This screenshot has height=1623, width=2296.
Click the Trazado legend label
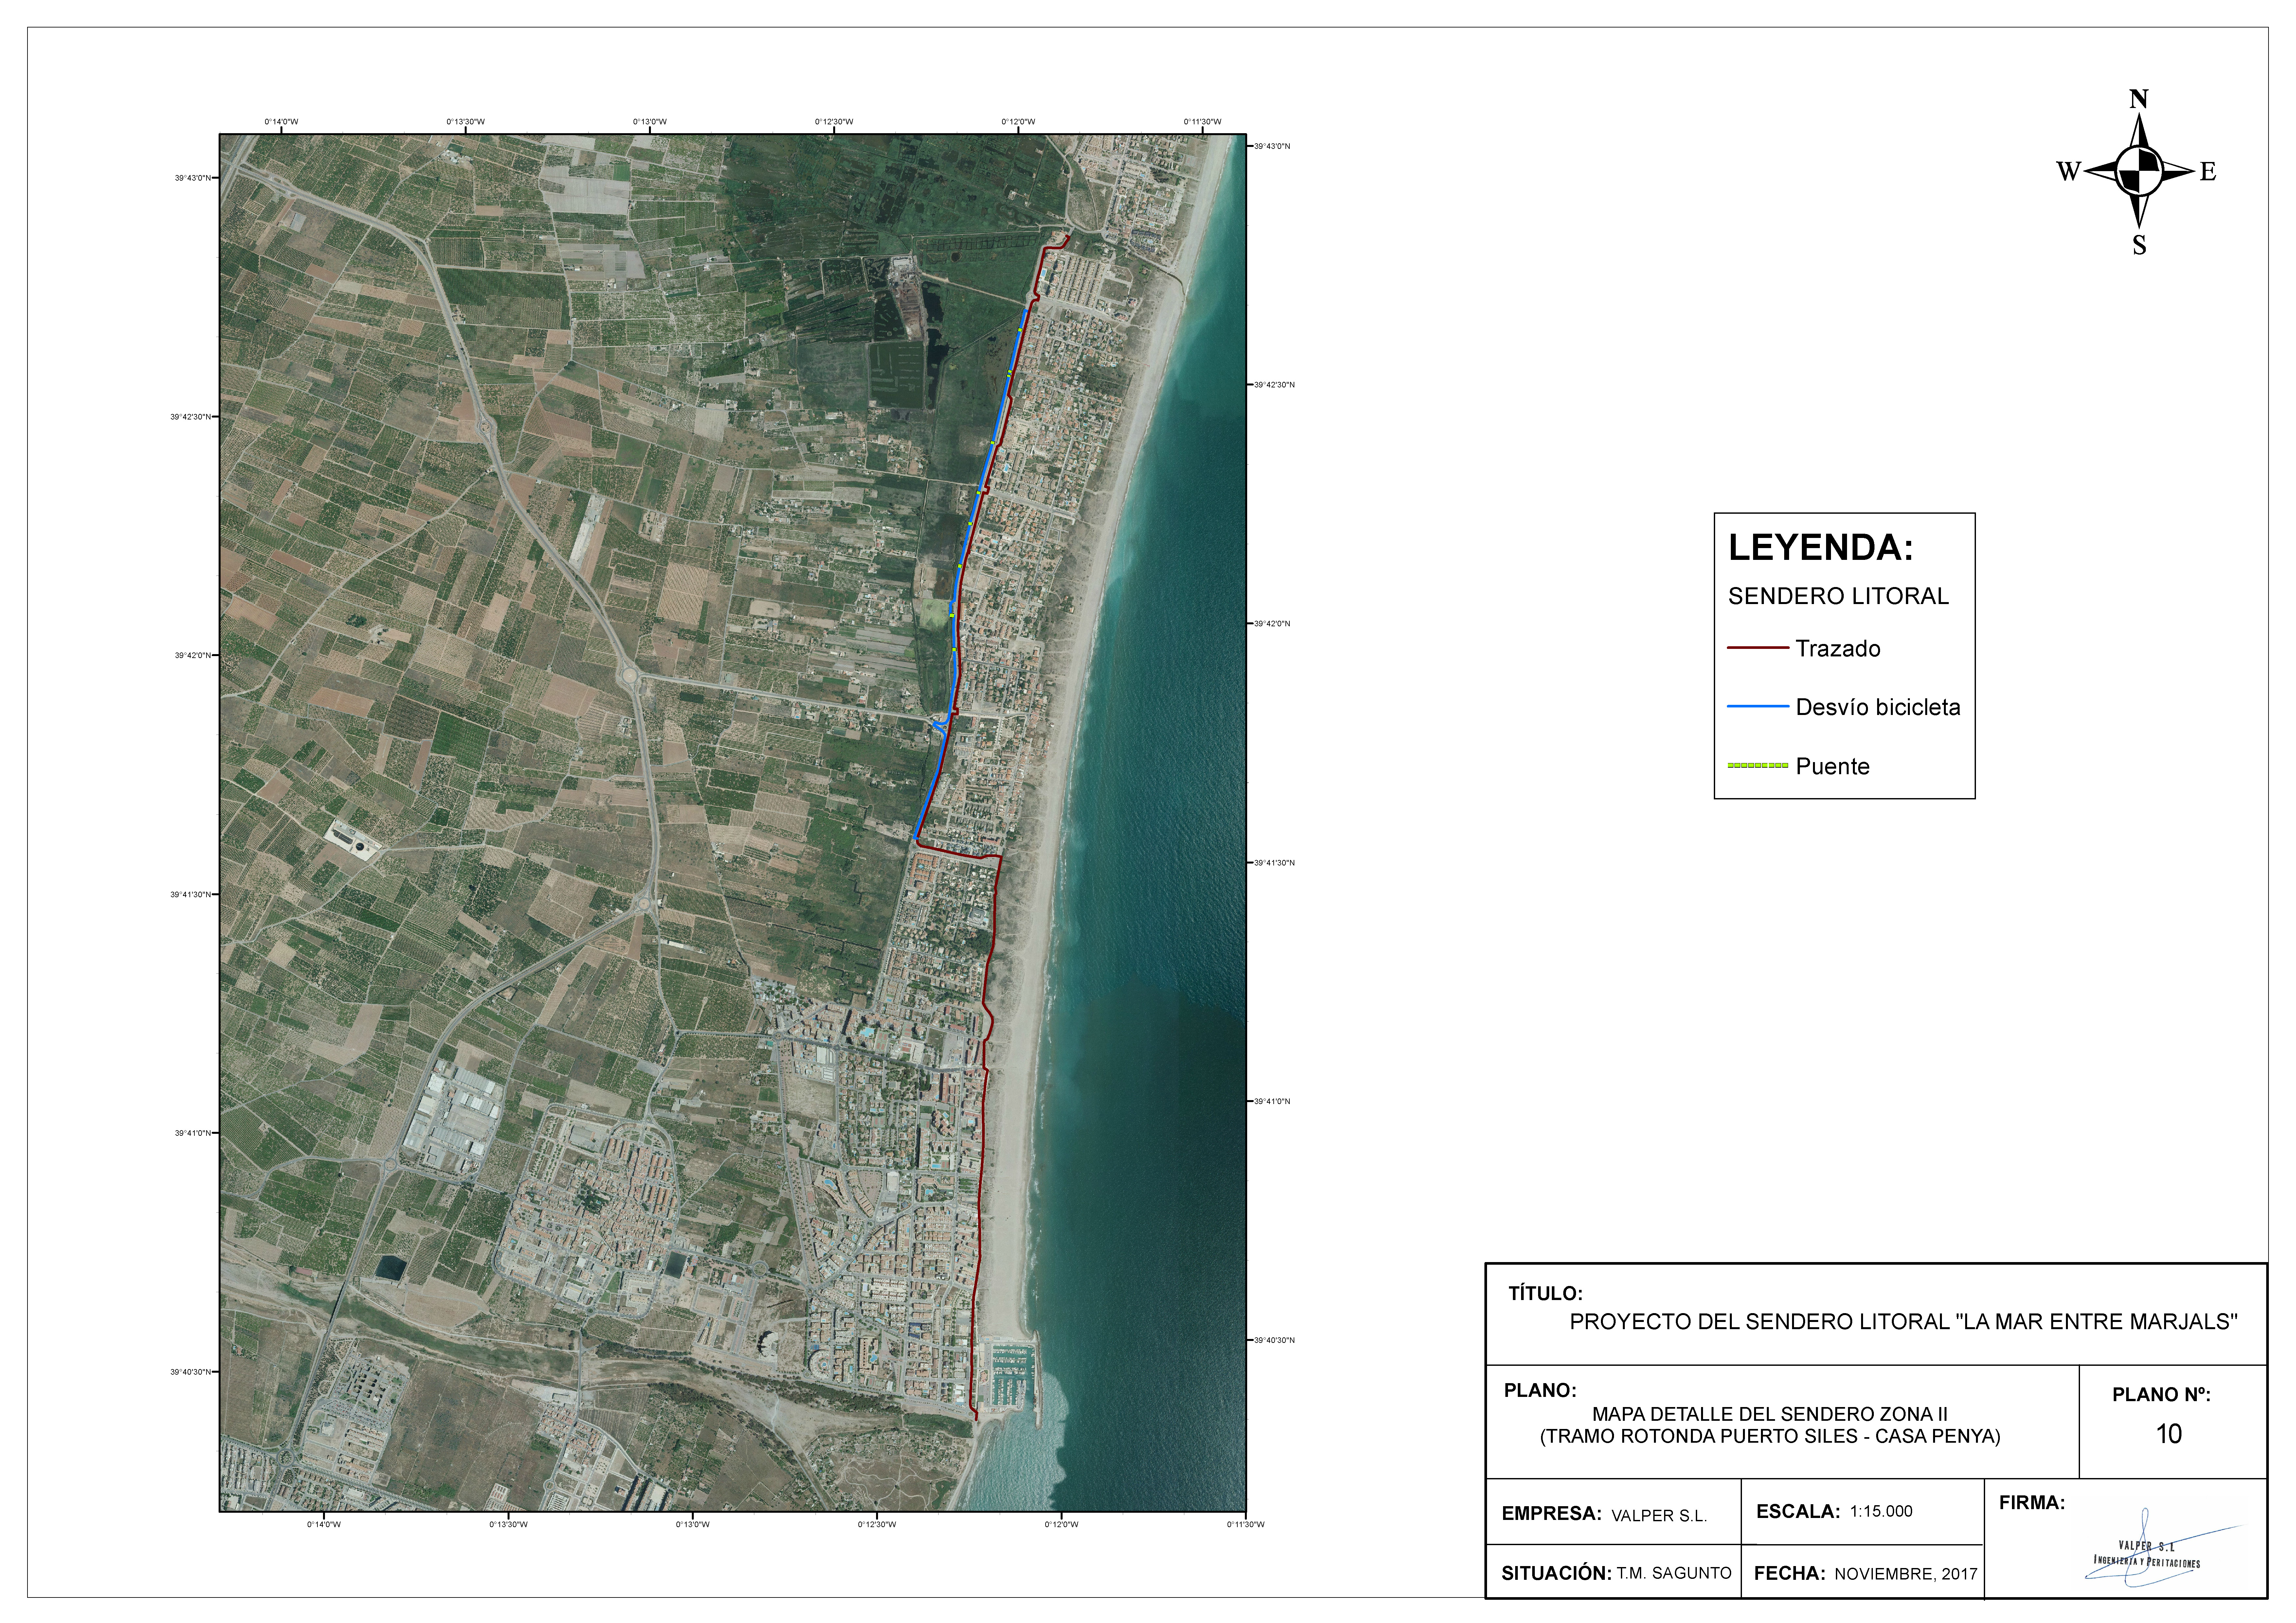click(x=1837, y=649)
